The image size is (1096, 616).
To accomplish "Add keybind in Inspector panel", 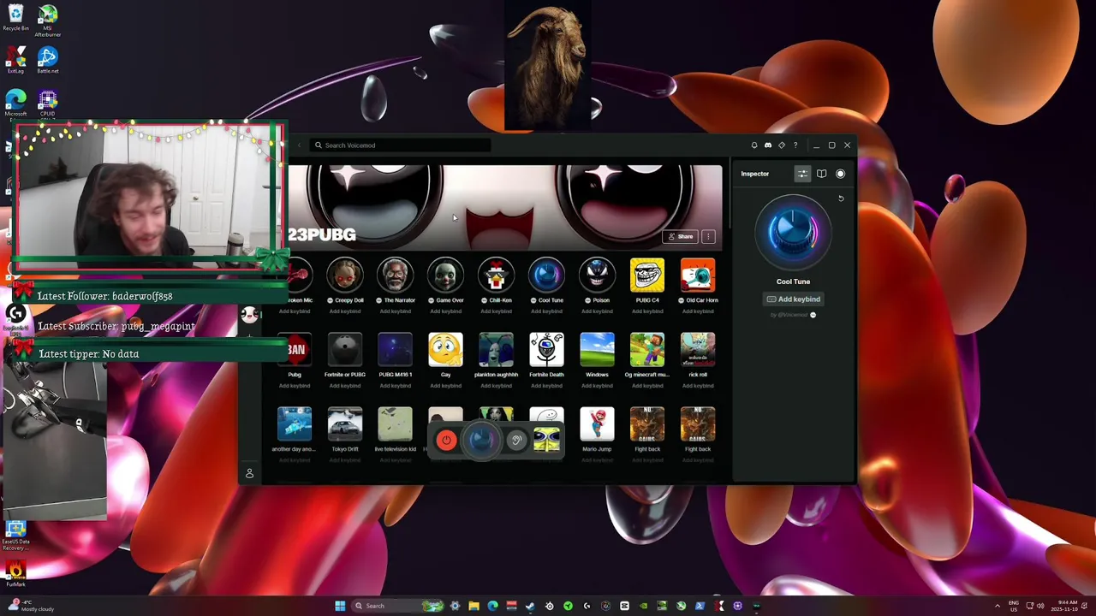I will [x=793, y=299].
